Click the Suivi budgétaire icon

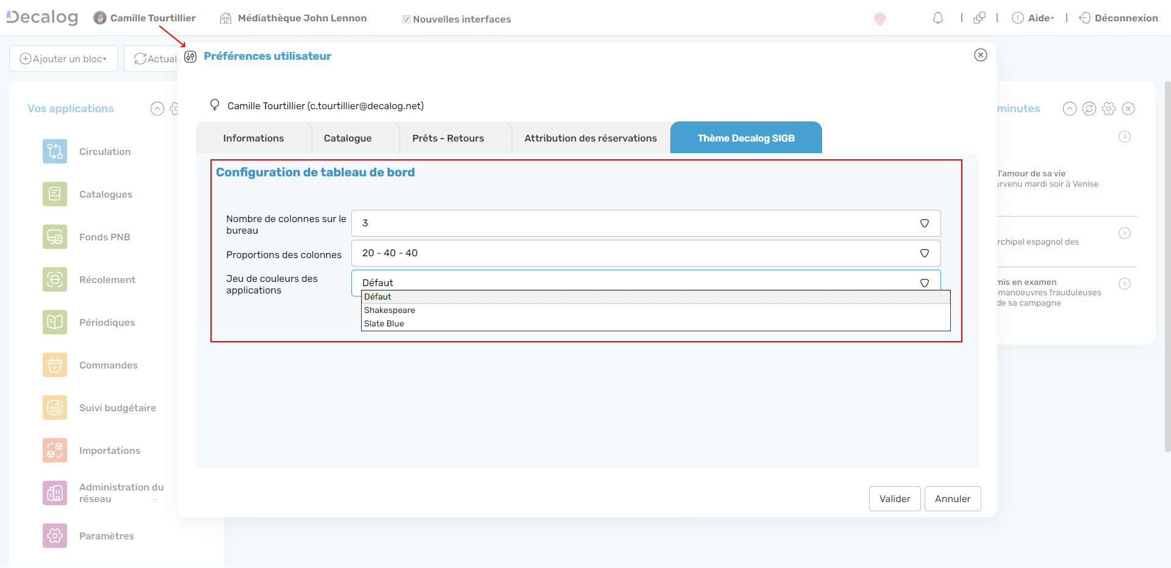[55, 408]
